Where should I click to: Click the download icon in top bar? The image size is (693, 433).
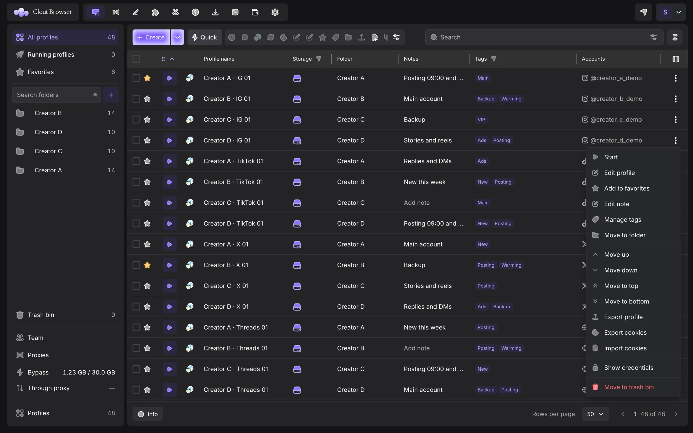point(215,12)
